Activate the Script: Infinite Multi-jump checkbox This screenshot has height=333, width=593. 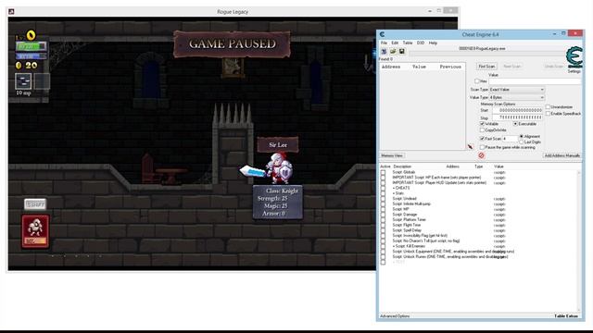pyautogui.click(x=383, y=203)
